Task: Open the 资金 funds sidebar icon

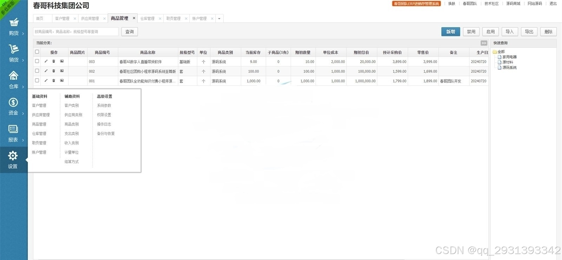Action: click(13, 103)
